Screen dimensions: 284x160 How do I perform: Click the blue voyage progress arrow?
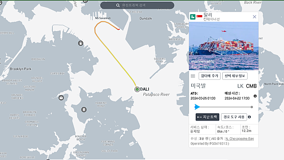click(x=197, y=107)
